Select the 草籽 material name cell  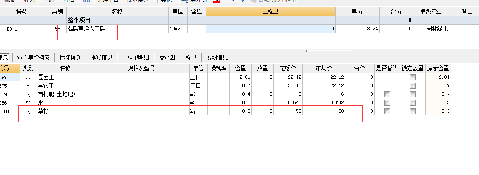65,111
